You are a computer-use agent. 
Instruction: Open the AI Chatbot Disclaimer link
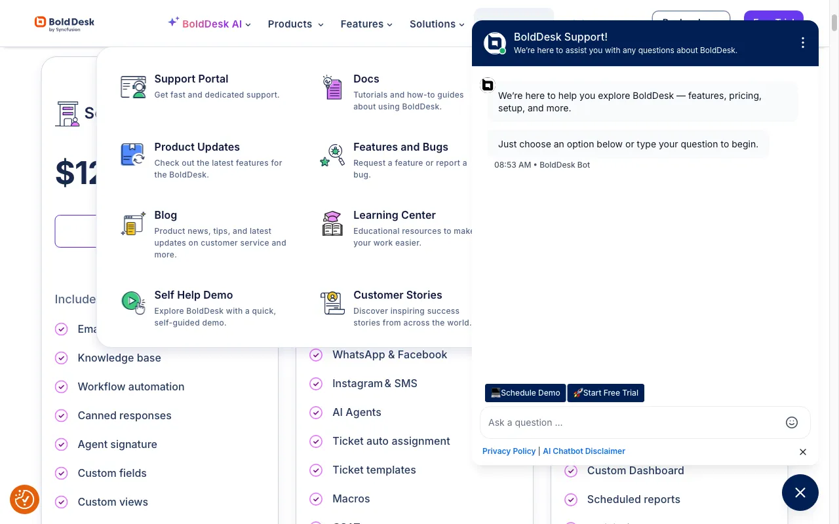click(x=584, y=451)
